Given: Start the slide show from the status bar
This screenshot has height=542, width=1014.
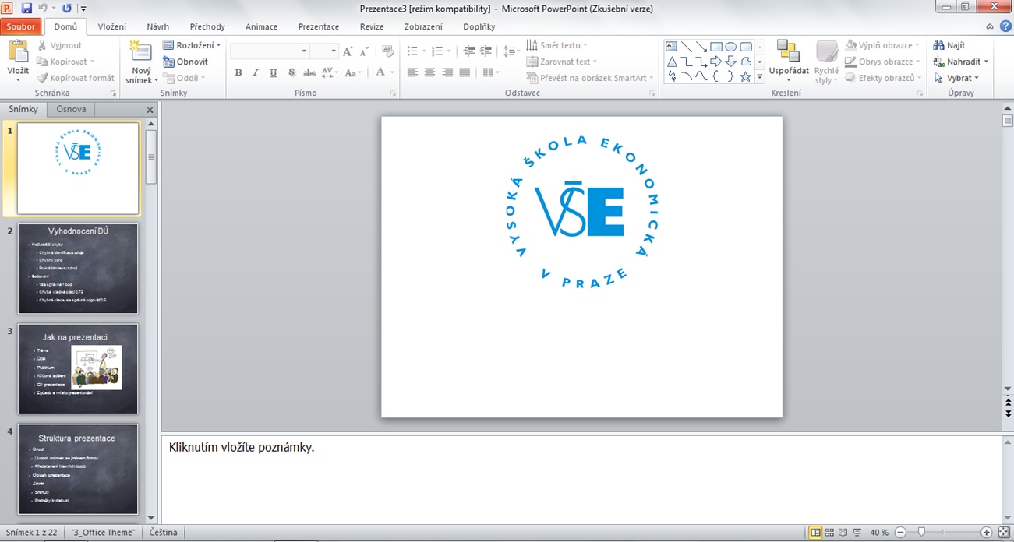Looking at the screenshot, I should pyautogui.click(x=858, y=533).
